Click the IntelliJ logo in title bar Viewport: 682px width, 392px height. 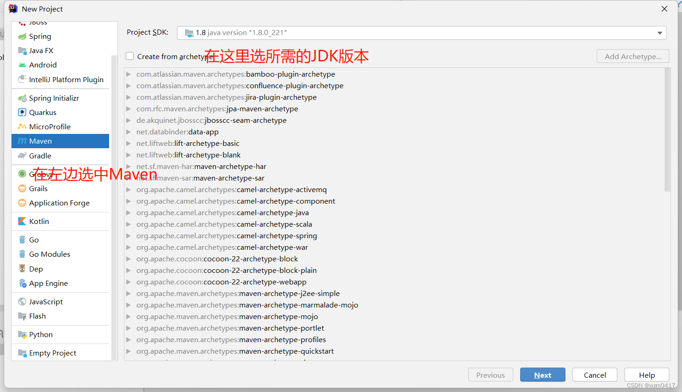coord(13,9)
